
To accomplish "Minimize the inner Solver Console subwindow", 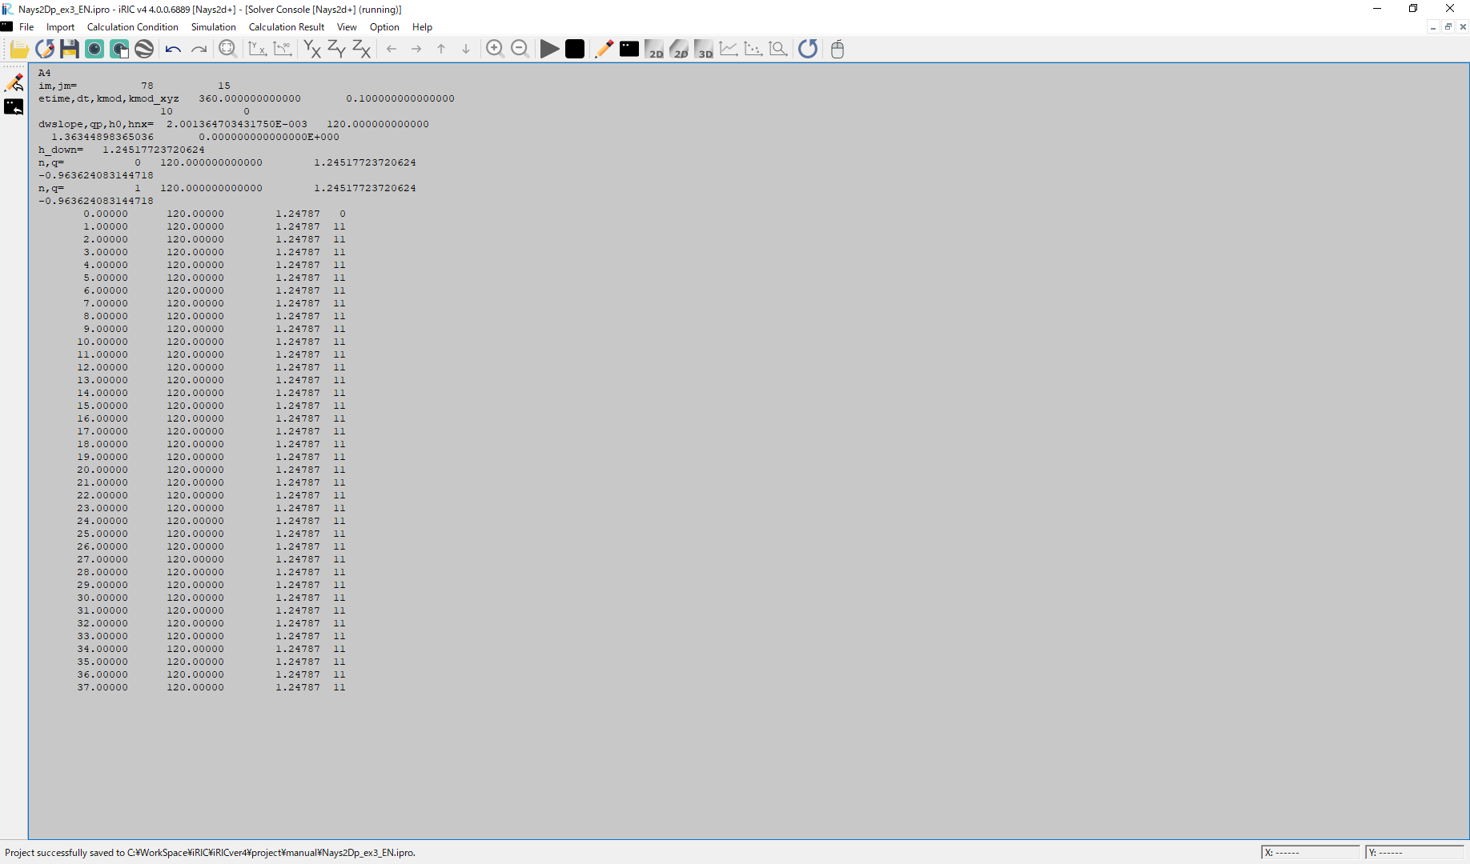I will [x=1433, y=27].
